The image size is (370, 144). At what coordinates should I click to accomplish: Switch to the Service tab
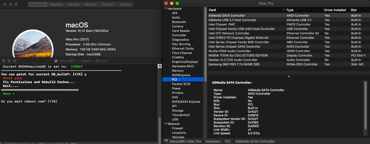click(125, 4)
